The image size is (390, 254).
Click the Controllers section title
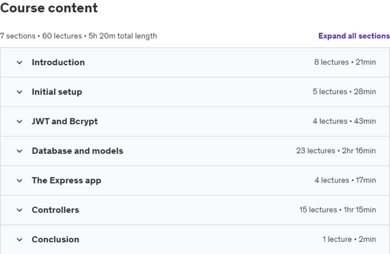55,210
